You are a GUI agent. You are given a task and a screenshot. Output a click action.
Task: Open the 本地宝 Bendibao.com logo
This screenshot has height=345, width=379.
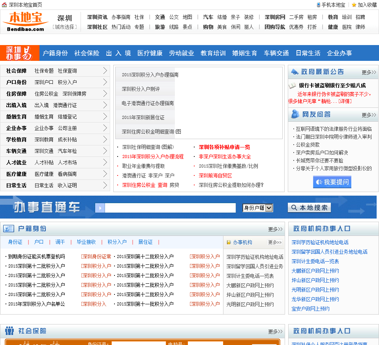25,22
